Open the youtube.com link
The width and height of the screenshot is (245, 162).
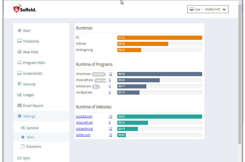[84, 117]
